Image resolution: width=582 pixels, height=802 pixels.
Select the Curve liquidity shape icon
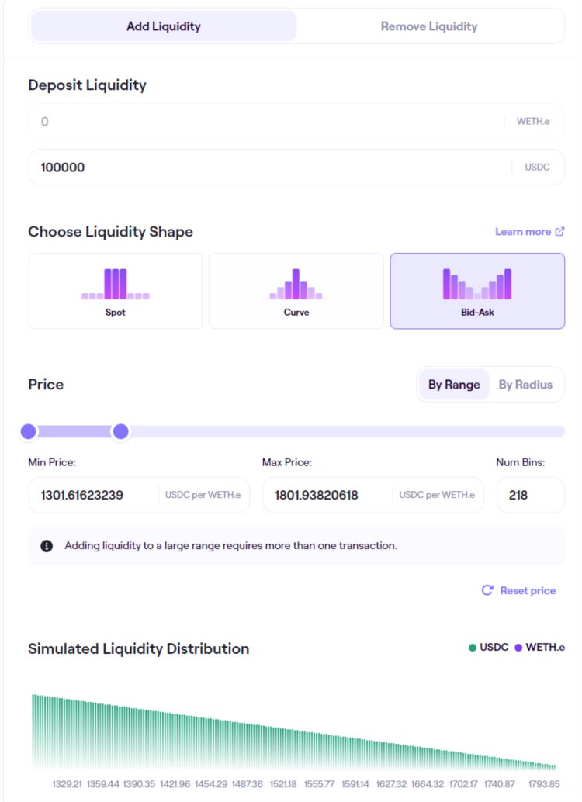pos(296,283)
